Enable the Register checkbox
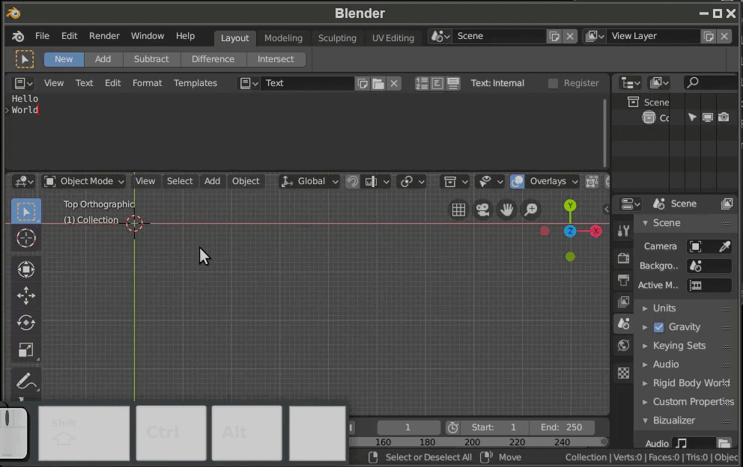The height and width of the screenshot is (467, 743). tap(553, 83)
